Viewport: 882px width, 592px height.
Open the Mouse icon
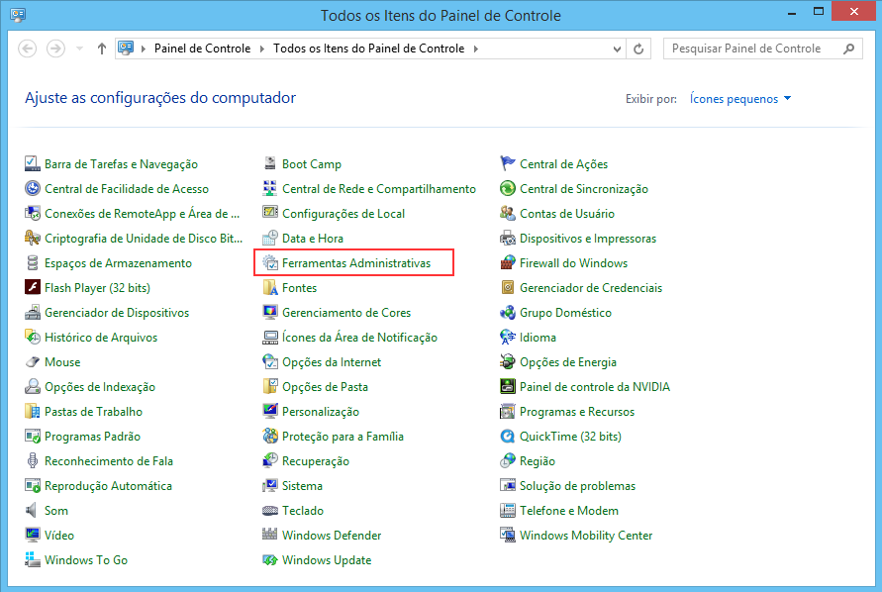coord(33,362)
